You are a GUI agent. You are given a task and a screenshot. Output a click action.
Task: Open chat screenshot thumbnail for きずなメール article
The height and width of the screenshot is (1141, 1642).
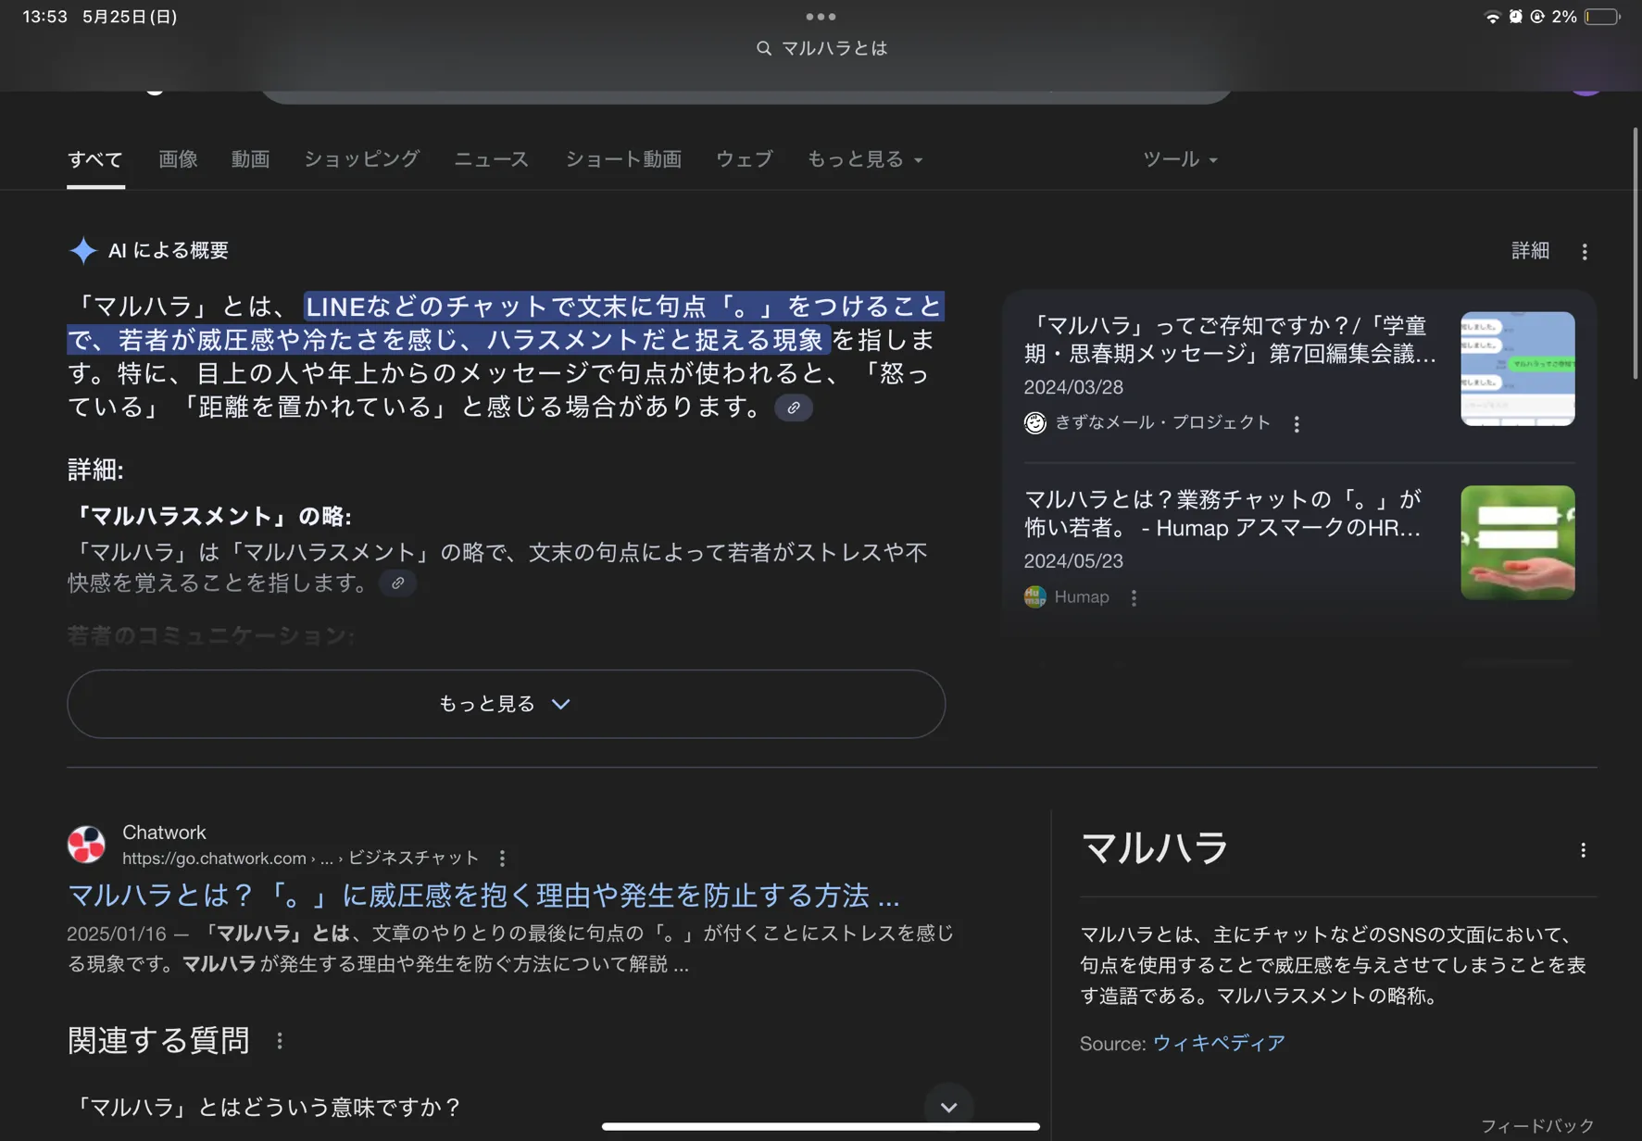coord(1517,369)
